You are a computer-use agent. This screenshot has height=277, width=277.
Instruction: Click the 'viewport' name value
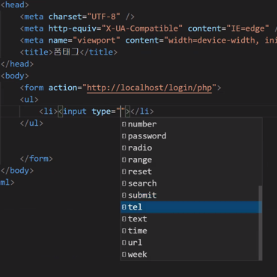97,40
